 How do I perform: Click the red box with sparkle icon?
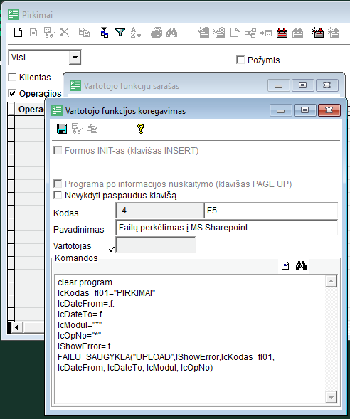coord(318,33)
